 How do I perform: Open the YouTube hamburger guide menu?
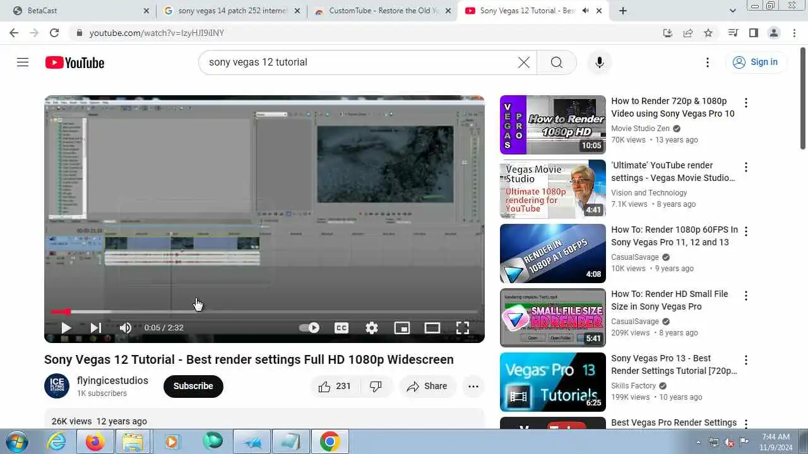coord(23,62)
